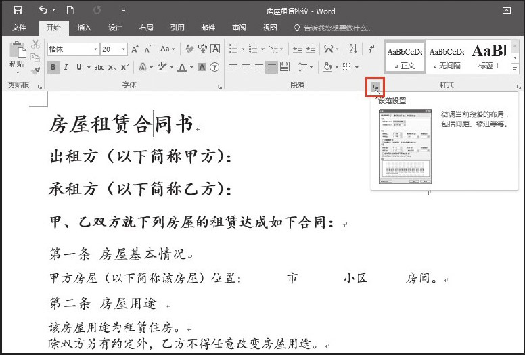Open the 布局 ribbon tab
This screenshot has height=355, width=525.
point(146,28)
